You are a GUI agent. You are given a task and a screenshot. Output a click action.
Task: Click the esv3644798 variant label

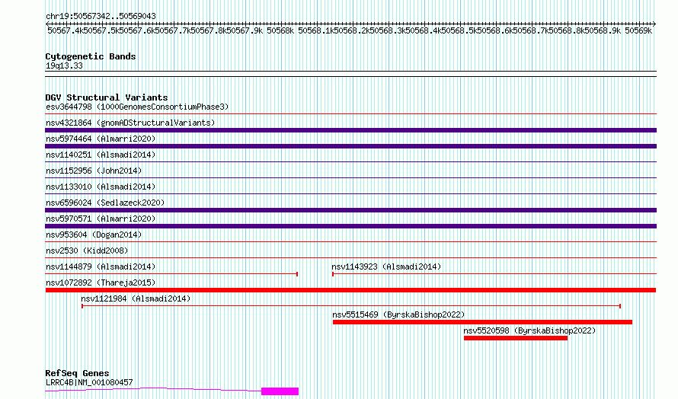click(137, 107)
